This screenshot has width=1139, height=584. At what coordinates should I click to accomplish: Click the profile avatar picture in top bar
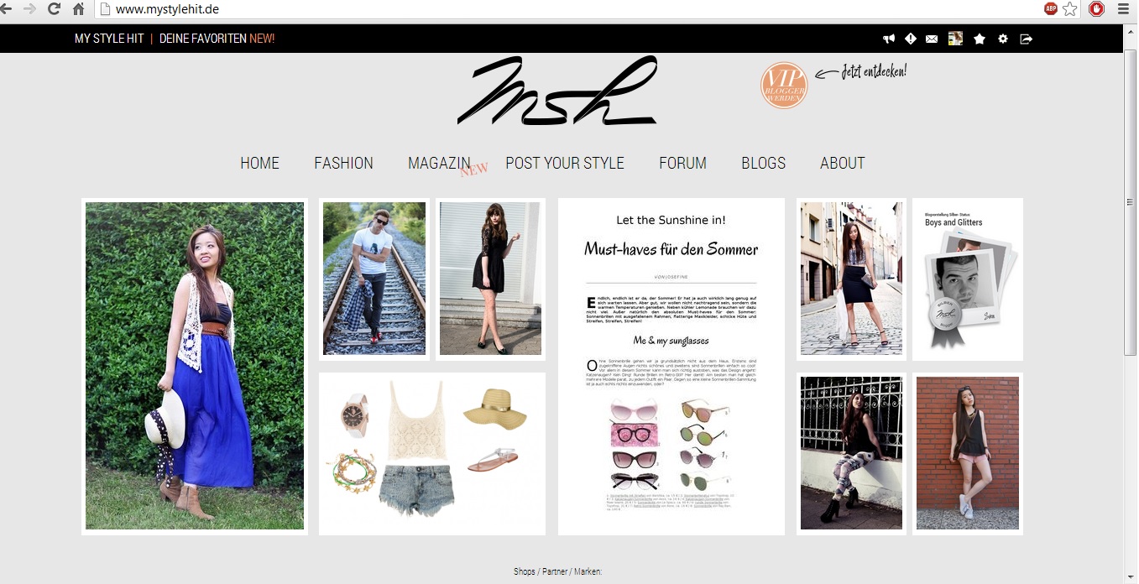[955, 39]
